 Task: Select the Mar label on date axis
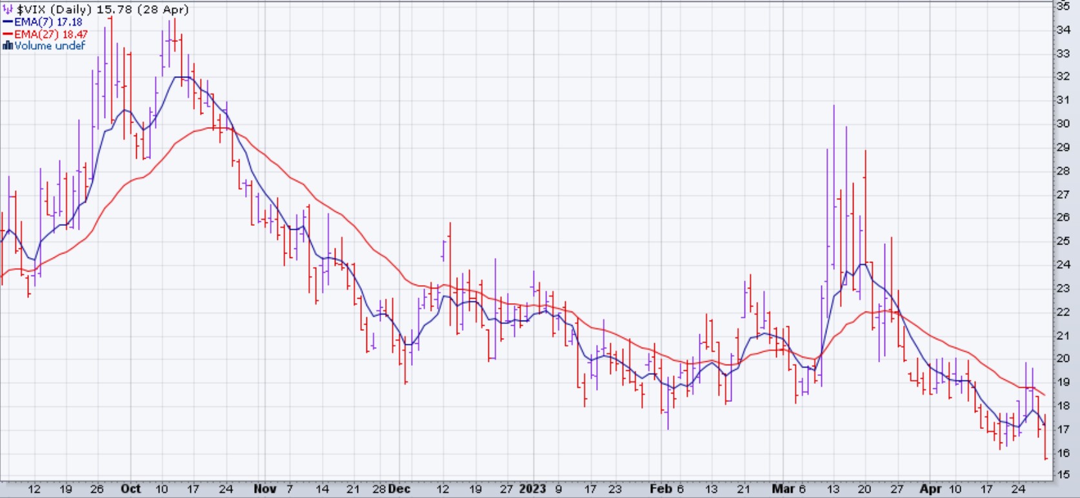(783, 489)
